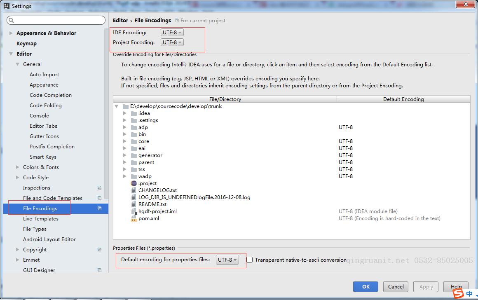Click the eai folder icon
The width and height of the screenshot is (478, 300).
(134, 148)
